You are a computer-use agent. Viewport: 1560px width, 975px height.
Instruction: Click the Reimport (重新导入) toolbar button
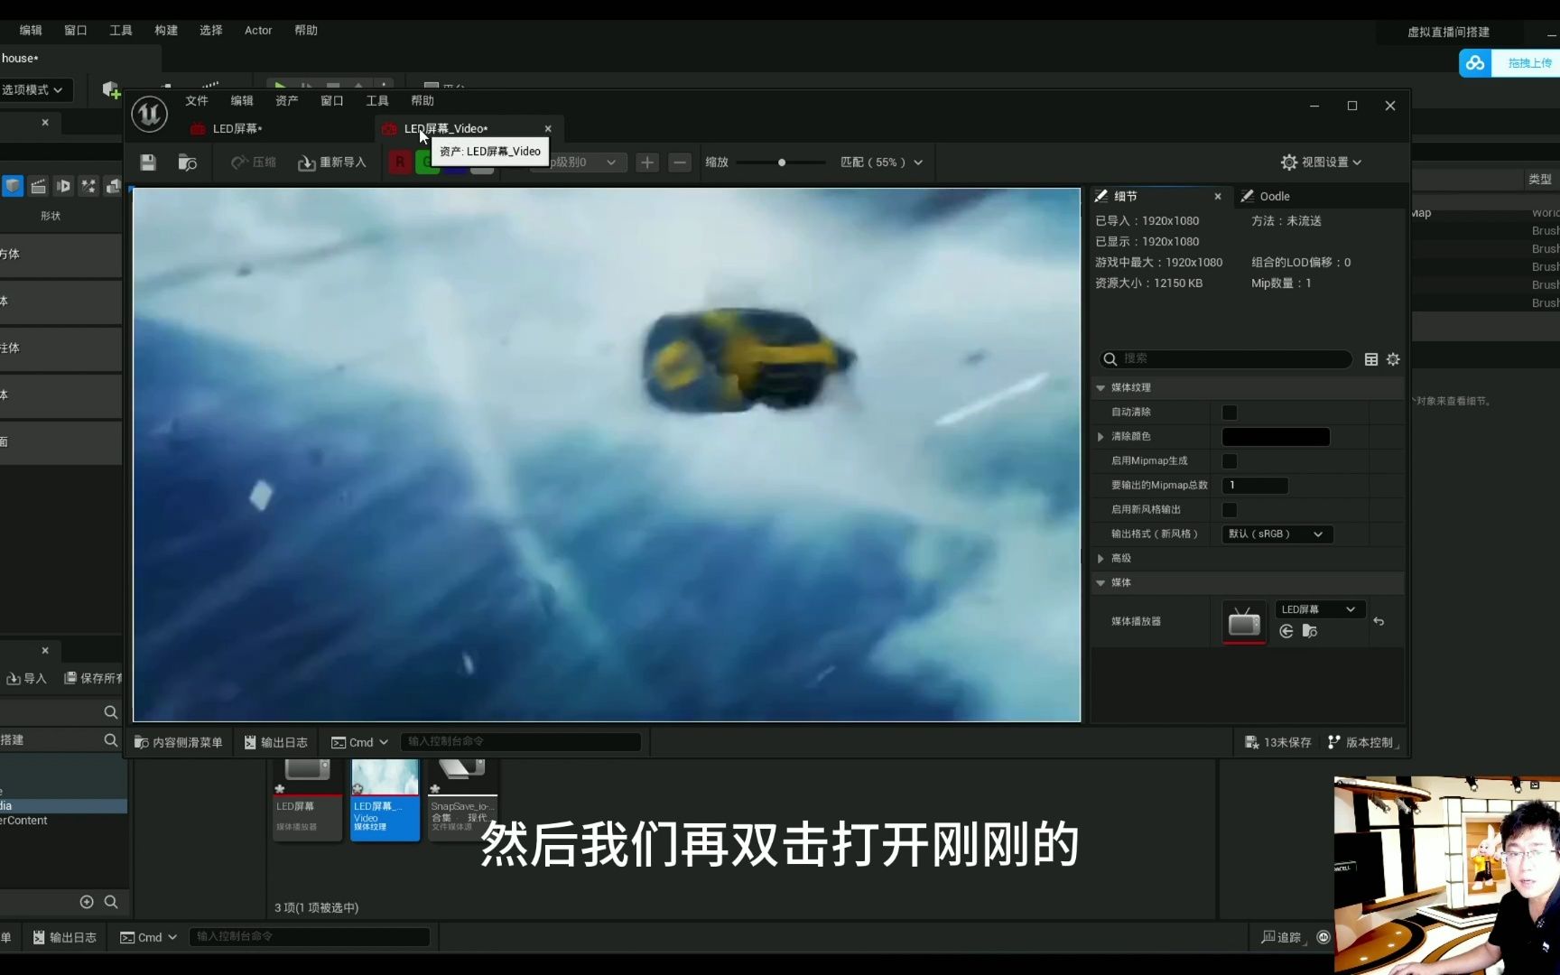[332, 162]
